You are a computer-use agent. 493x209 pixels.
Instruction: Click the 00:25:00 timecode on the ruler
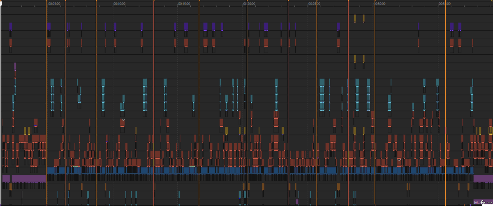coord(315,4)
